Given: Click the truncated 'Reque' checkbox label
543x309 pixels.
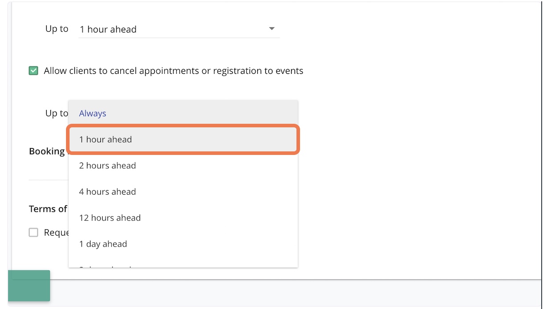Looking at the screenshot, I should 56,232.
